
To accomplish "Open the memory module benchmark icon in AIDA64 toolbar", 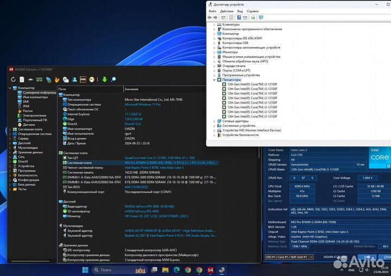I will pos(40,80).
